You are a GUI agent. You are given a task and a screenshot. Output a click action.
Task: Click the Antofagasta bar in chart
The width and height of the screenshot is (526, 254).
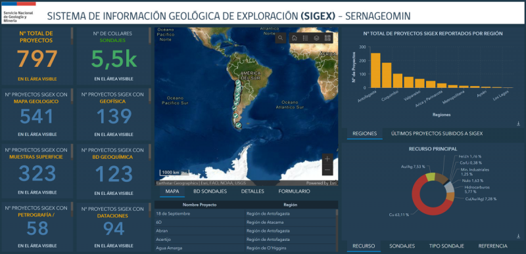pos(375,70)
